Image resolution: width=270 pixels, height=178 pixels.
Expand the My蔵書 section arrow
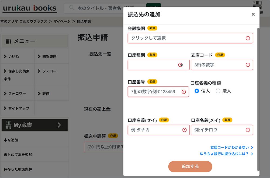pos(59,125)
